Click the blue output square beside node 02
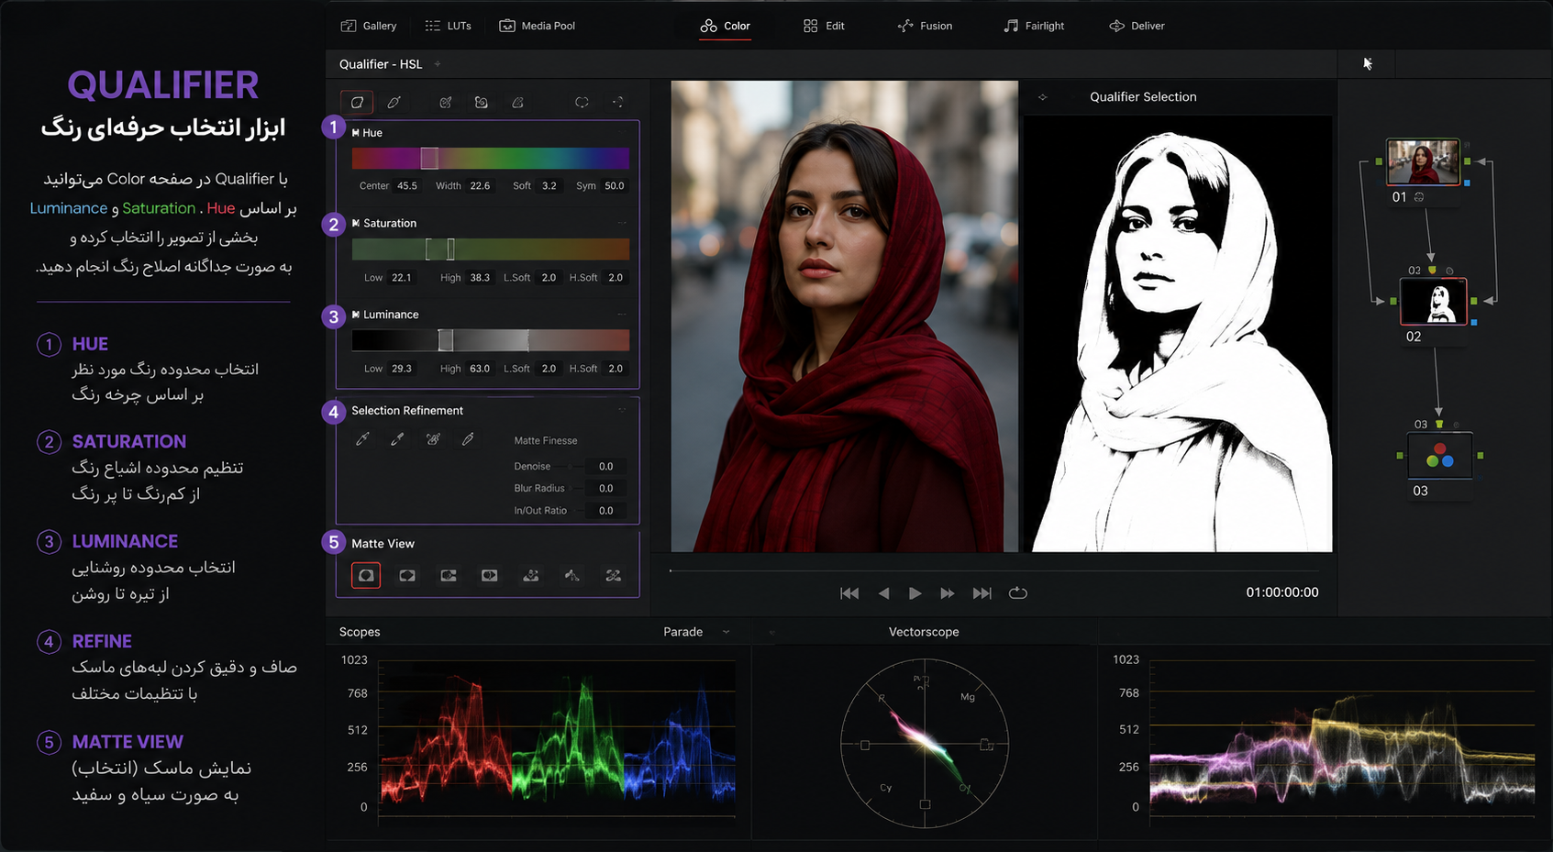 point(1474,322)
